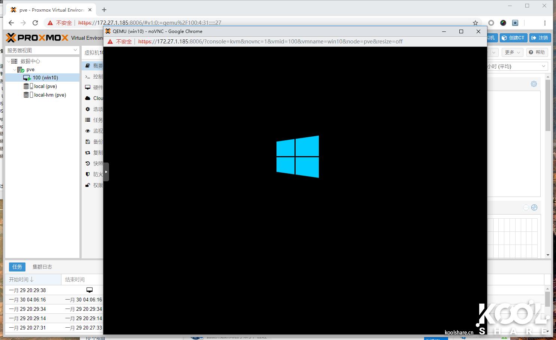
Task: Click the 注销 logout button
Action: pyautogui.click(x=540, y=38)
